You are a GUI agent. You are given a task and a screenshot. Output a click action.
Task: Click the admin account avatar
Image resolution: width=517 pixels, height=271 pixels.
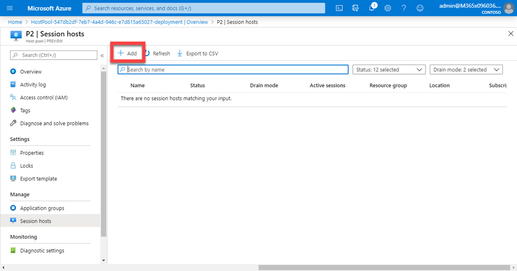pos(508,8)
